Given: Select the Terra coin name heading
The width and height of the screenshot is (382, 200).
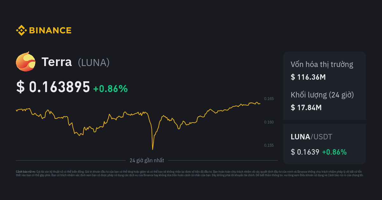Looking at the screenshot, I should (56, 62).
